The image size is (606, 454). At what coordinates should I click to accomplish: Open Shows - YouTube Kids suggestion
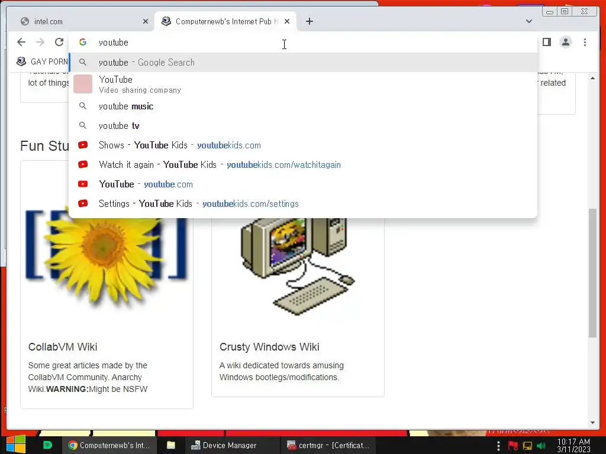click(x=304, y=145)
